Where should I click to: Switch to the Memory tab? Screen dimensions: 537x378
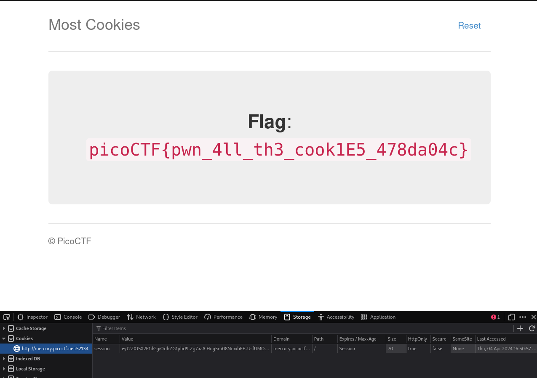tap(263, 317)
